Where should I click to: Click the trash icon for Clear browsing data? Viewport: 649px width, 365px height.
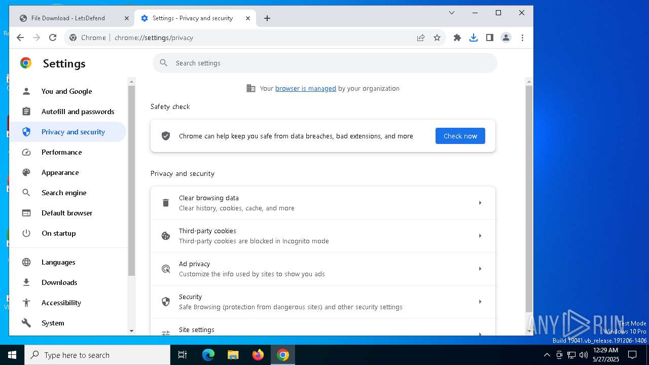pos(166,203)
